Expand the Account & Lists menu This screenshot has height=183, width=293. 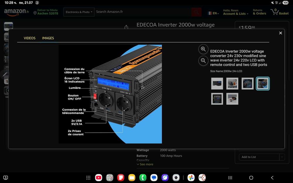click(236, 12)
